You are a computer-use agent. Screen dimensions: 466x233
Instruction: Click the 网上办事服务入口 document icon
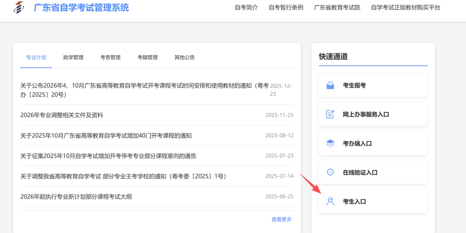click(x=330, y=114)
